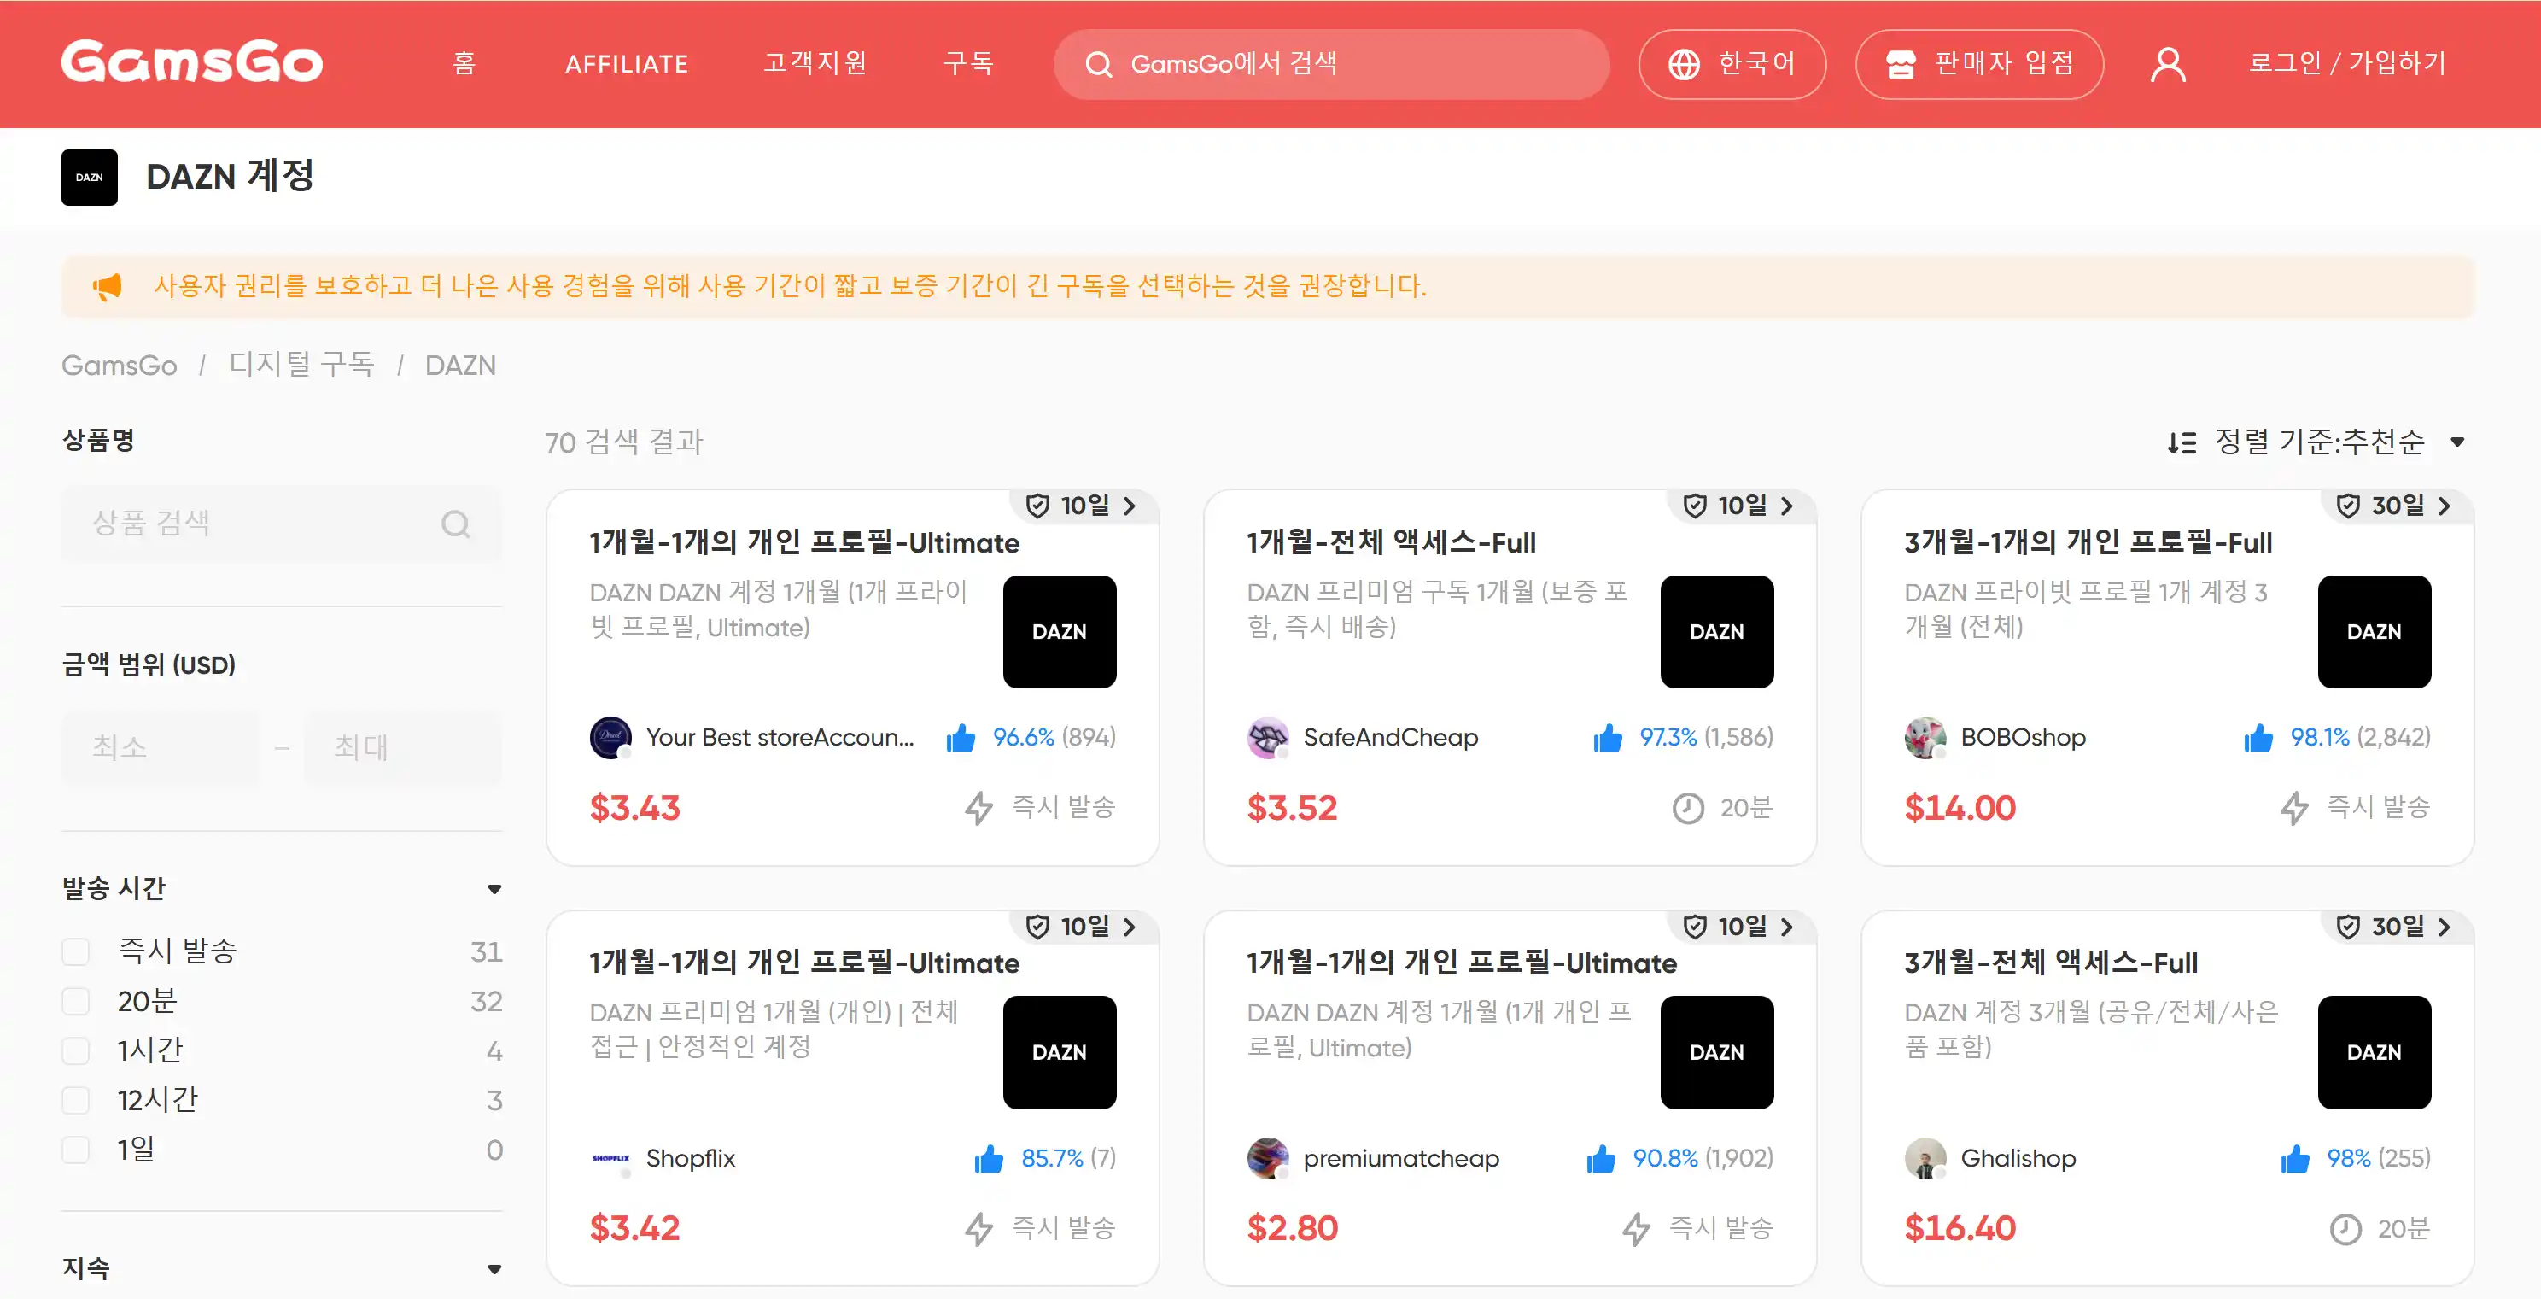Open 10일 warranty badge on $3.52 card
The image size is (2541, 1299).
click(1741, 506)
